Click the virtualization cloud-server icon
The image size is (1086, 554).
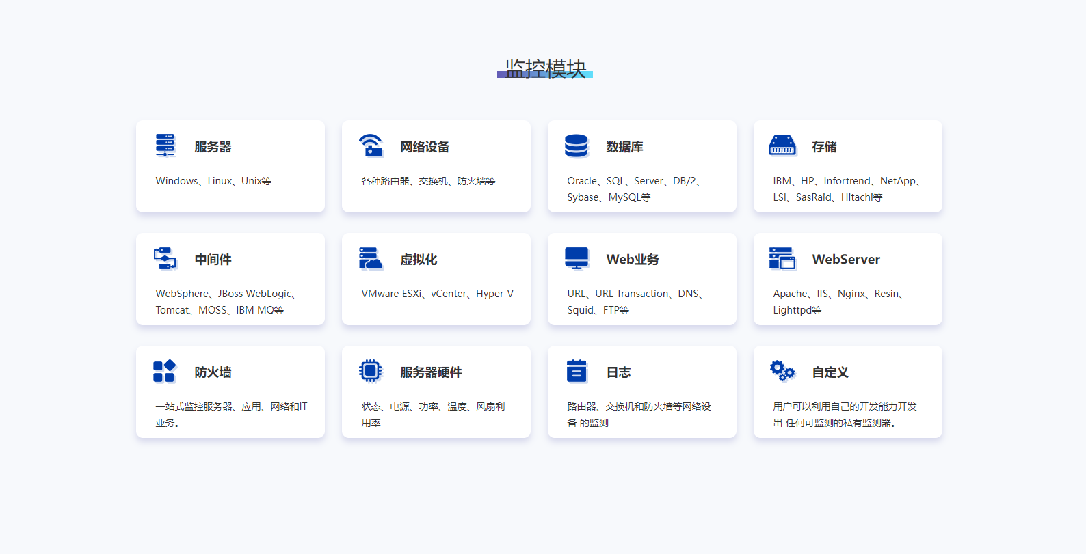tap(371, 258)
